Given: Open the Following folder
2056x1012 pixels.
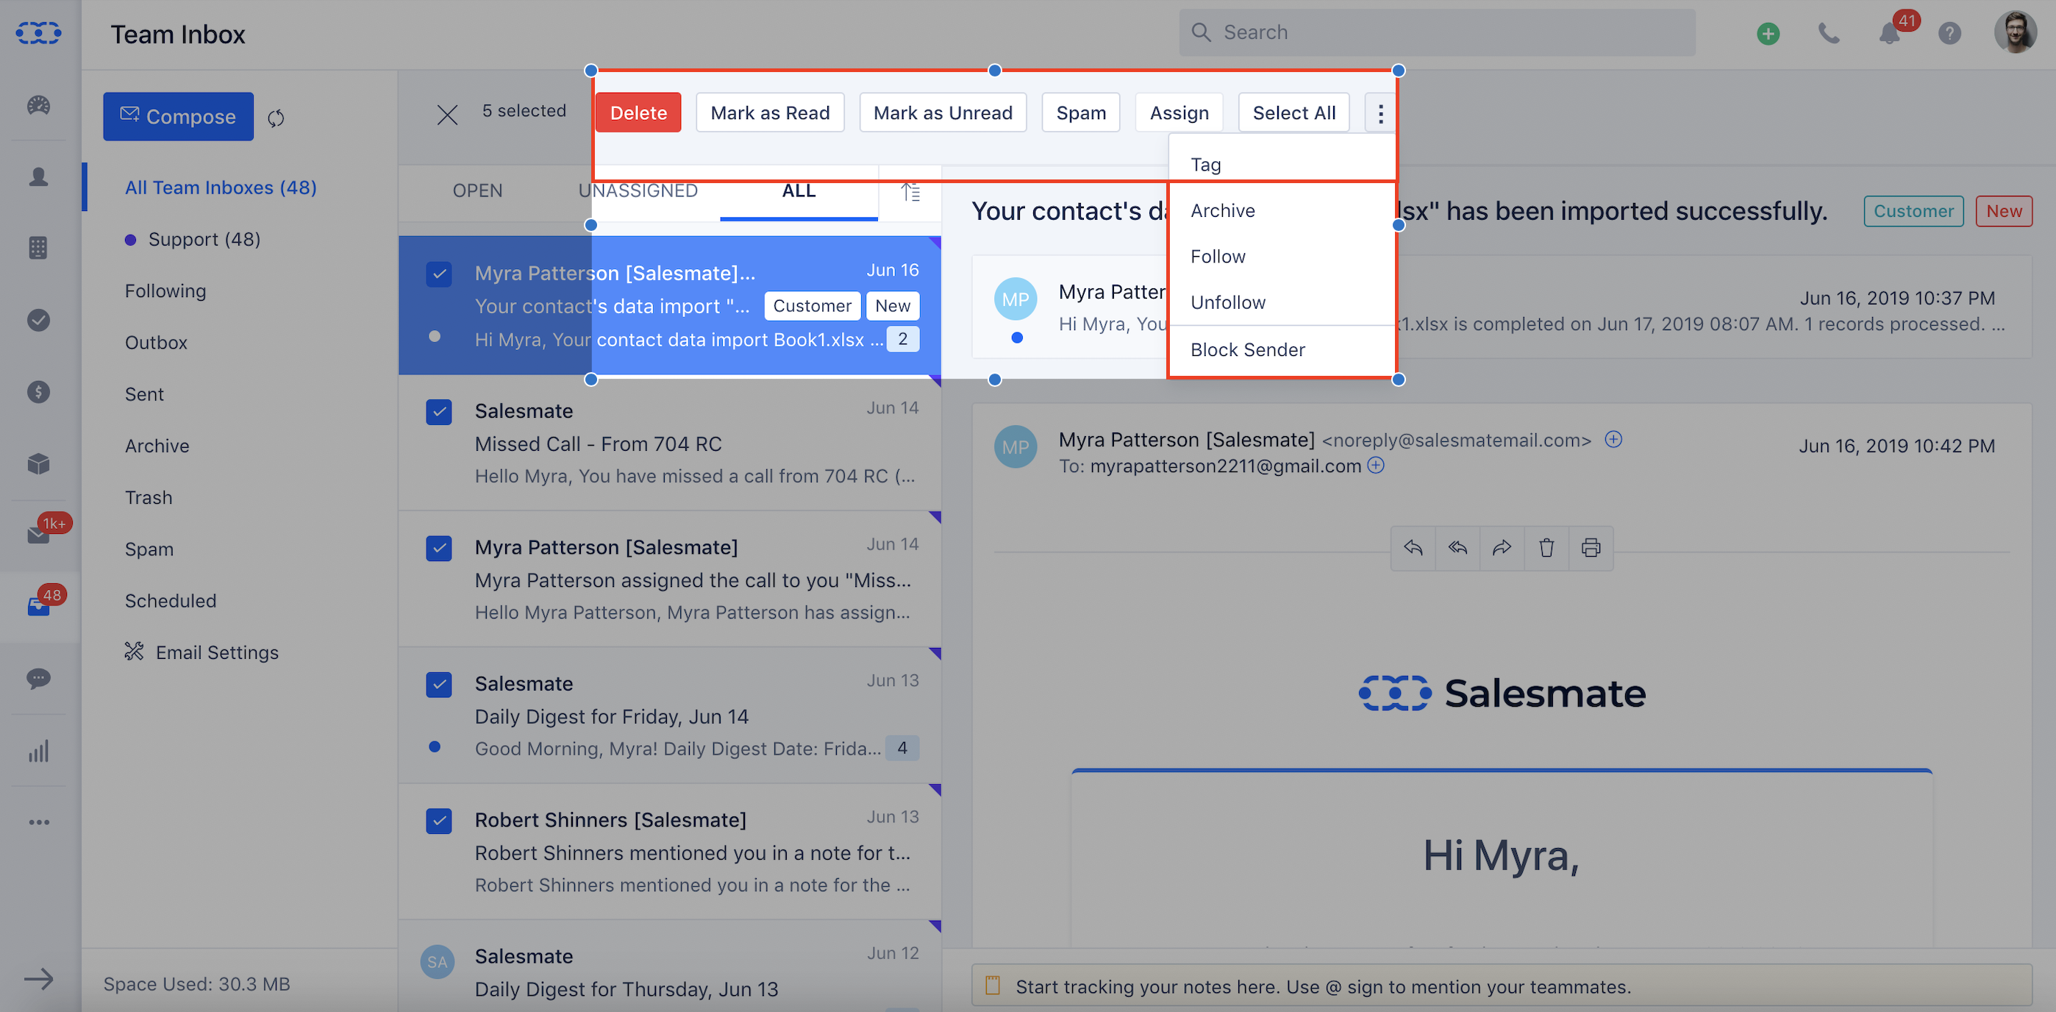Looking at the screenshot, I should (165, 291).
